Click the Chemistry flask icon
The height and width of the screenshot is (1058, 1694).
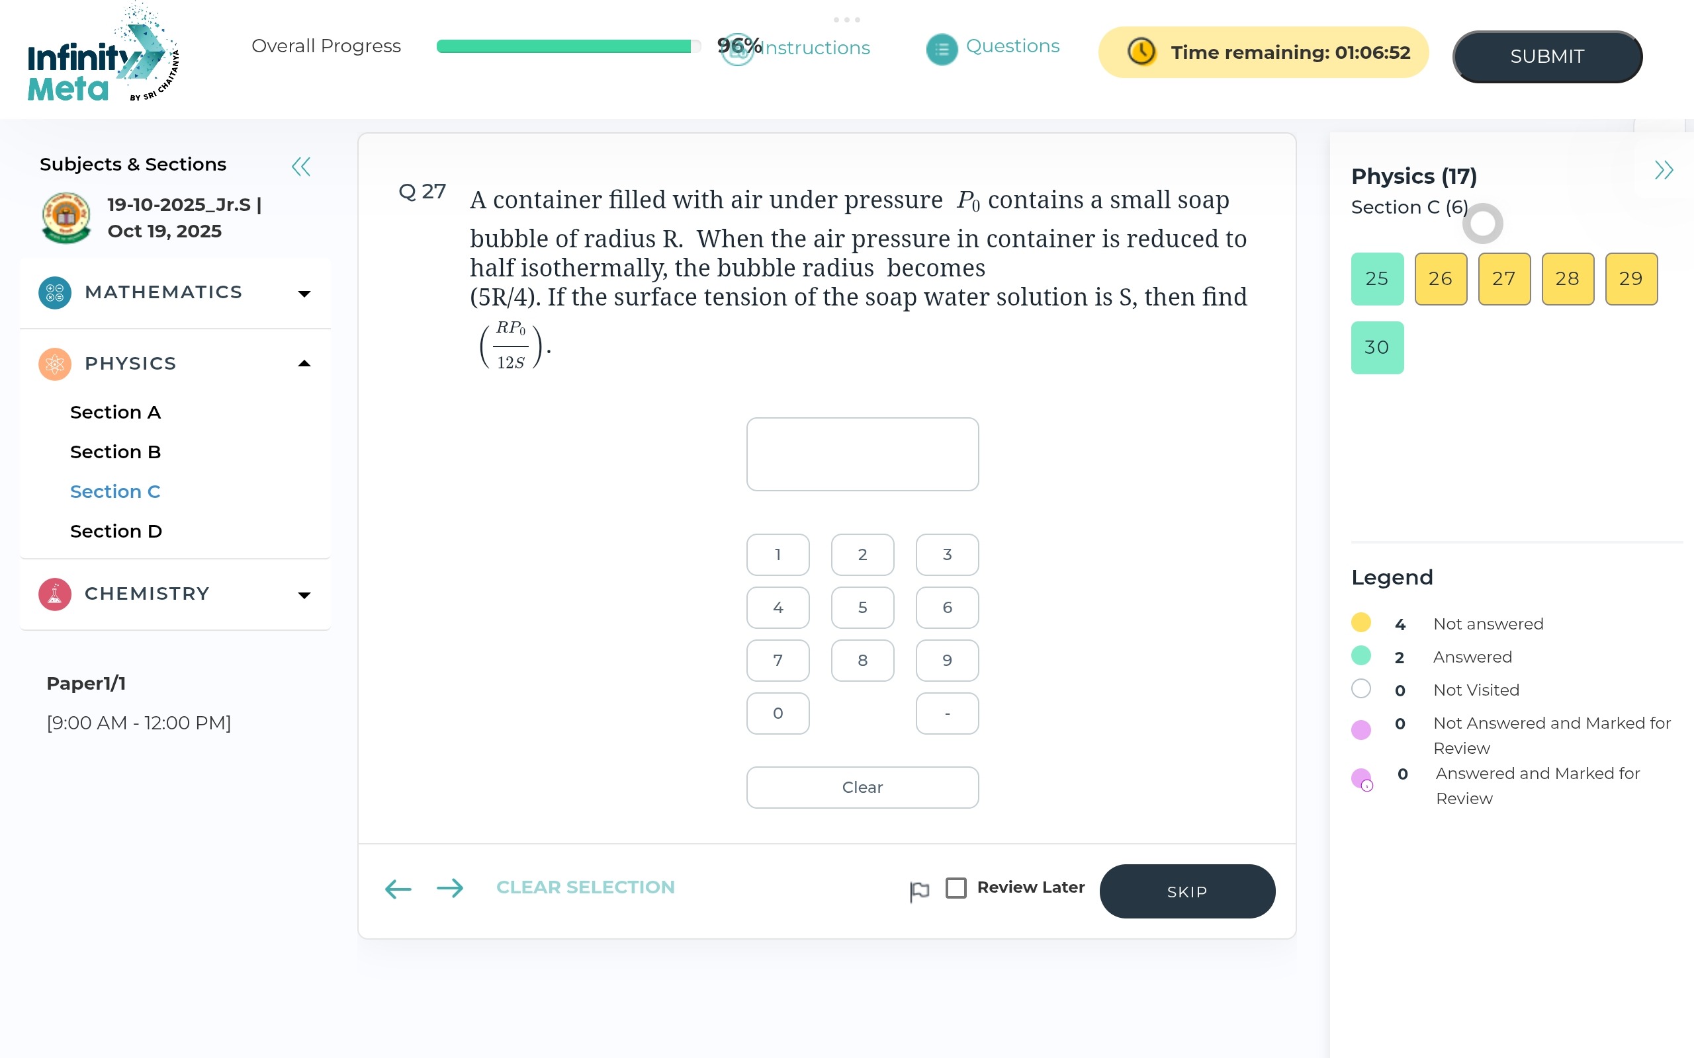55,594
